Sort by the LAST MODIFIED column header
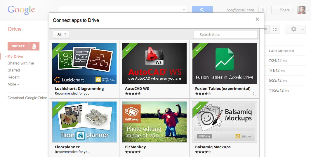The width and height of the screenshot is (311, 157). 281,51
